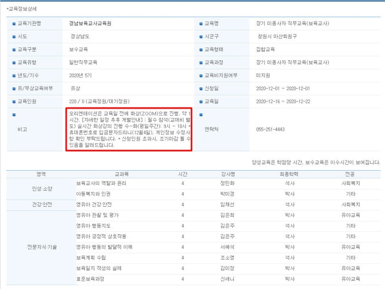Open the institution 경남보육교사교육원
This screenshot has height=289, width=385.
coord(89,24)
